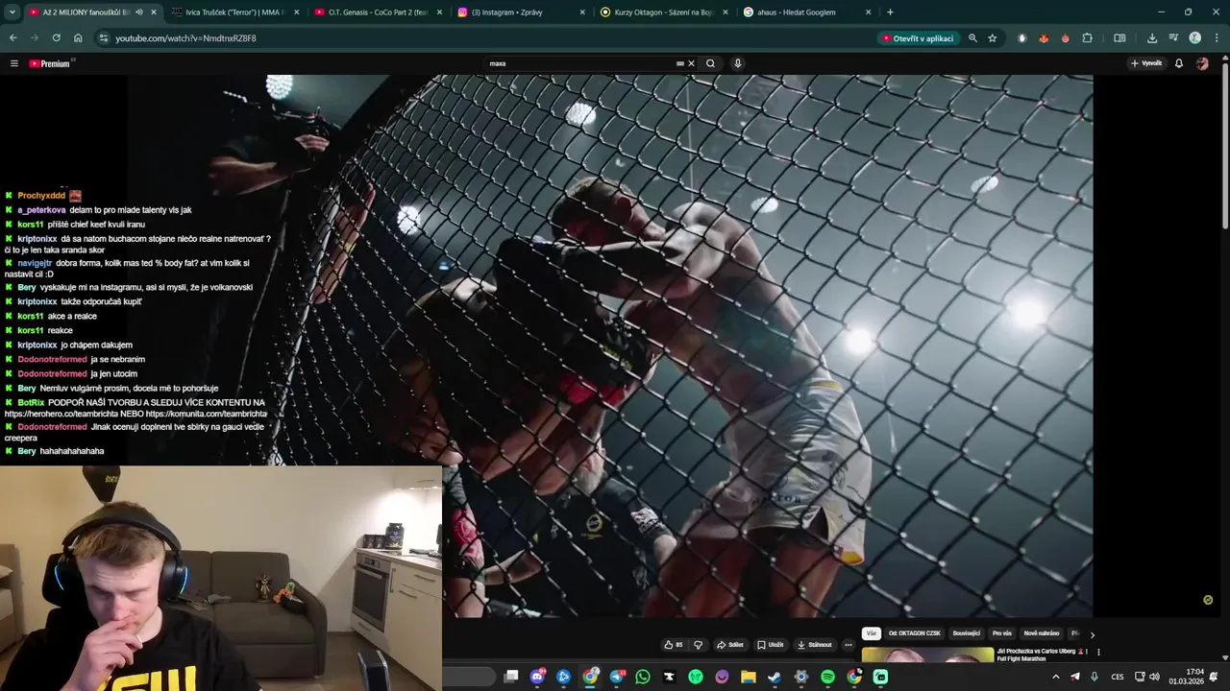
Task: Close the Instagram Zprávy tab
Action: pyautogui.click(x=582, y=12)
